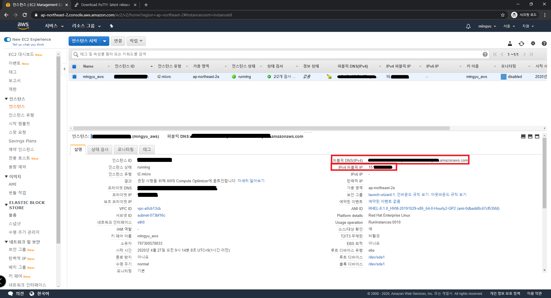Go to previous page of results
The height and width of the screenshot is (298, 551).
502,54
